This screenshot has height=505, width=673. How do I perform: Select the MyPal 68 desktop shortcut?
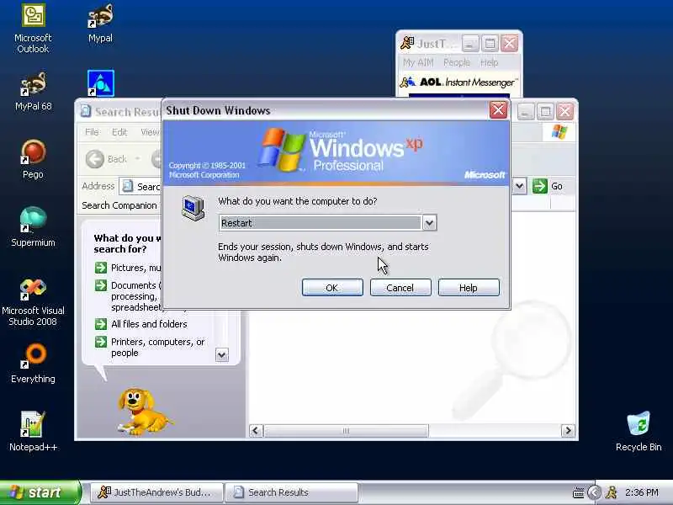[33, 92]
